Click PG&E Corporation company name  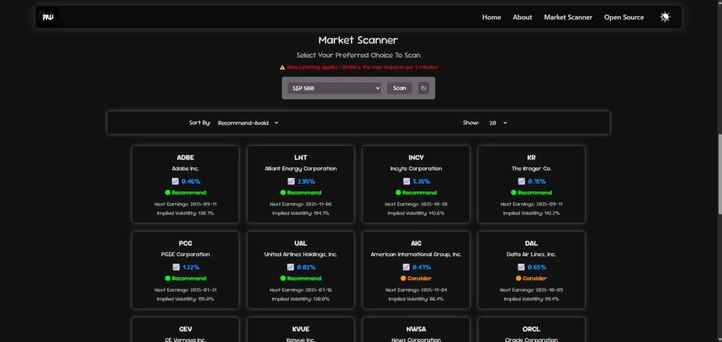click(x=185, y=254)
